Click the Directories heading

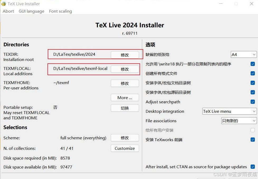coord(16,45)
